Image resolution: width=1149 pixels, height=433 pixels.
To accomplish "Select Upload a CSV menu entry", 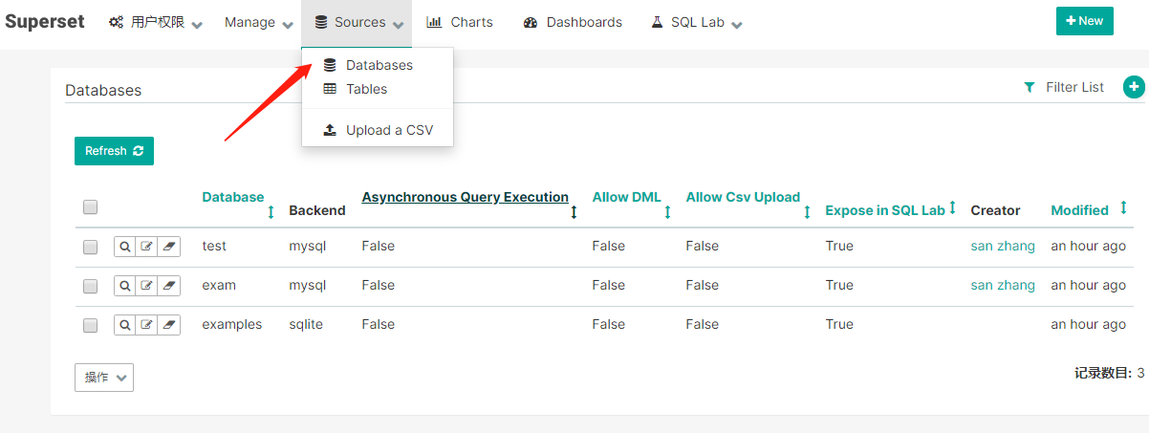I will 388,130.
